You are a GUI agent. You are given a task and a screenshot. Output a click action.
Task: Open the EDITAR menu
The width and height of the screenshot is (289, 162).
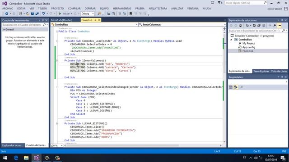(x=21, y=9)
